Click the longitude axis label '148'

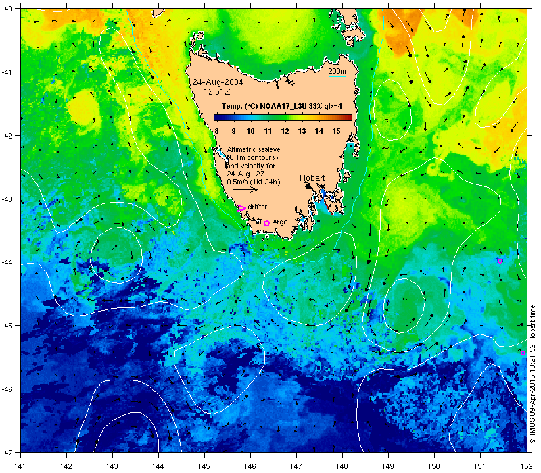click(x=342, y=467)
